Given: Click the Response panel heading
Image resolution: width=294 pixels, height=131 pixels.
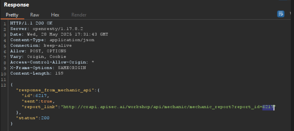Looking at the screenshot, I should pyautogui.click(x=16, y=5).
